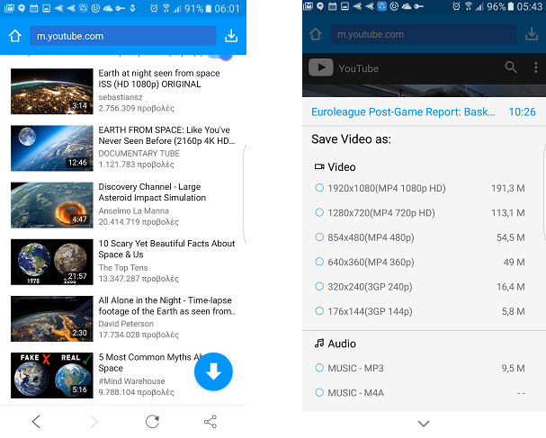
Task: Tap the blue floating download arrow button
Action: pos(213,371)
